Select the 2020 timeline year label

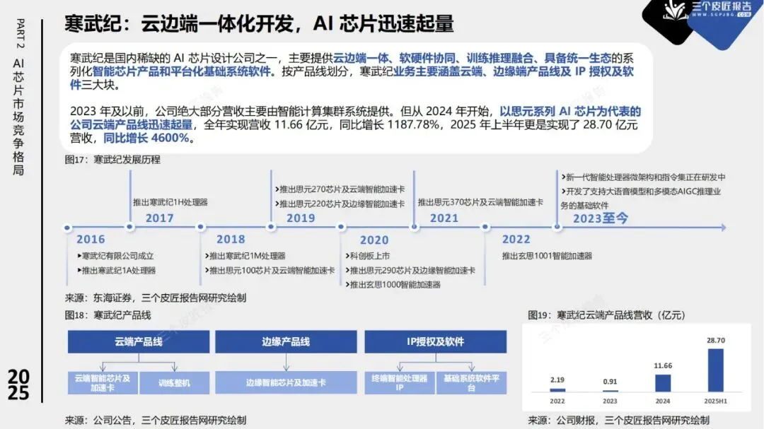(374, 240)
